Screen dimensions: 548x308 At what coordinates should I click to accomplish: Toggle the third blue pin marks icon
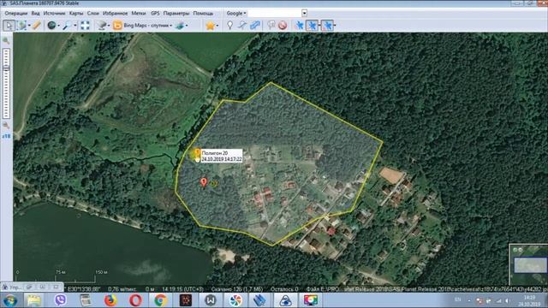point(327,25)
